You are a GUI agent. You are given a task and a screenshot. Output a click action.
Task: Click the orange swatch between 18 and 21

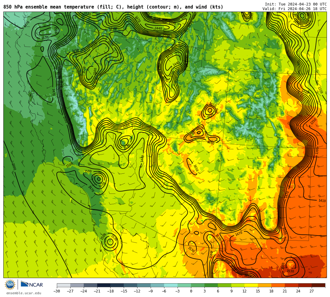(x=278, y=285)
